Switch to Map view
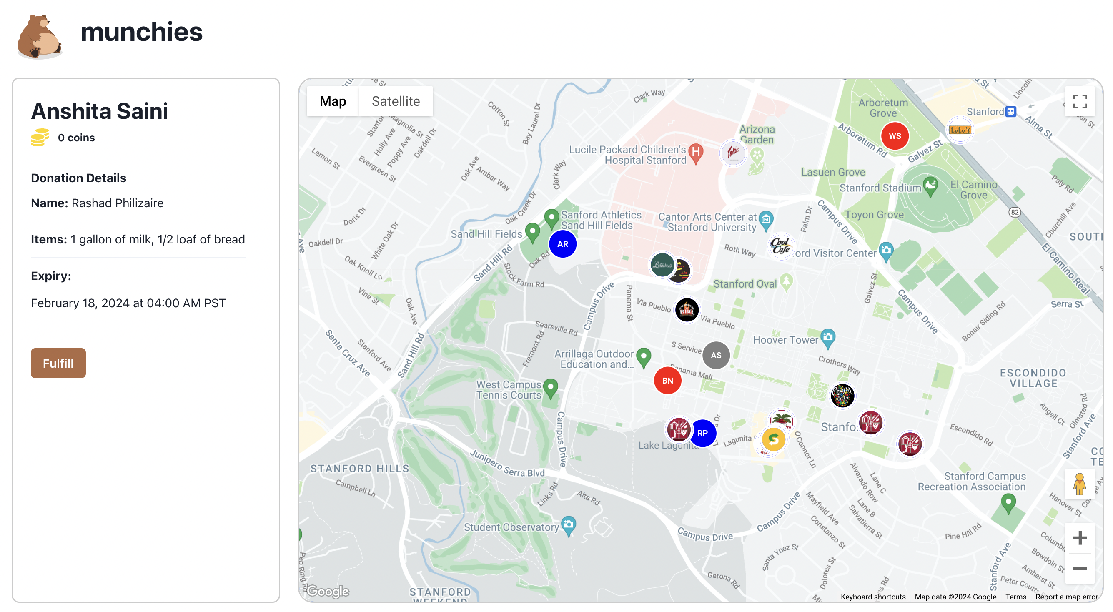 [x=332, y=101]
